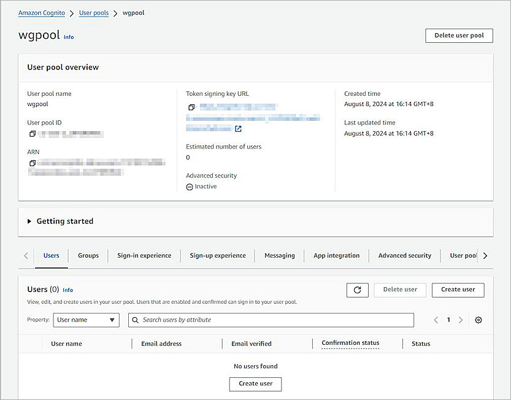Click the search users by attribute field
The width and height of the screenshot is (511, 400).
[270, 320]
